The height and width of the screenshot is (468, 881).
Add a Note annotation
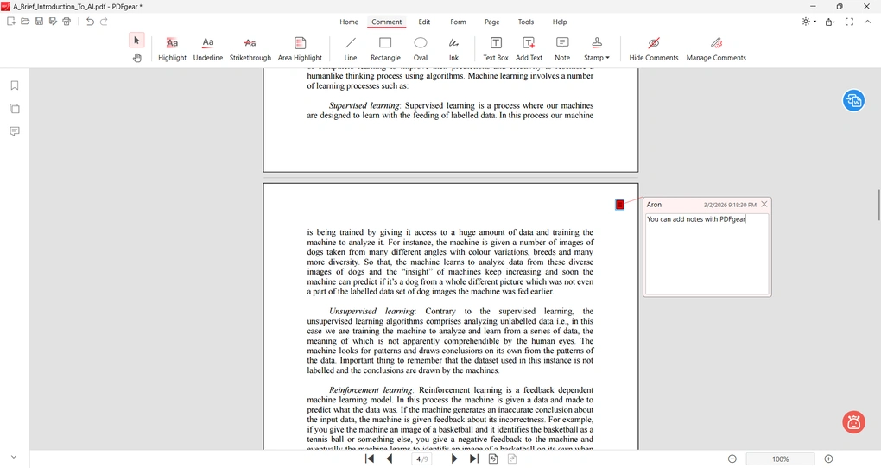coord(562,49)
